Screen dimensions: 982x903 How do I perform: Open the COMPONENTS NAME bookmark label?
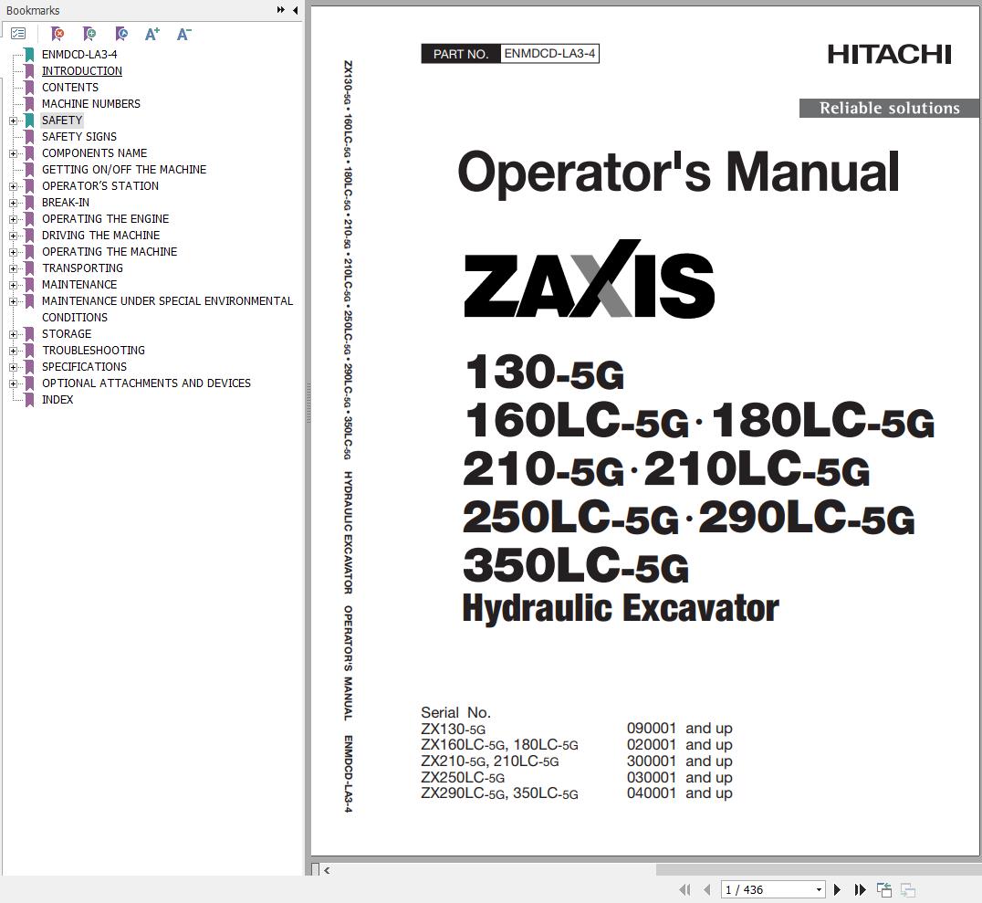point(95,152)
